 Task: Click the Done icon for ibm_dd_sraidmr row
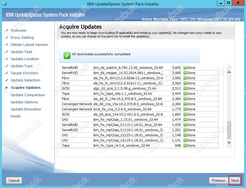(185, 67)
